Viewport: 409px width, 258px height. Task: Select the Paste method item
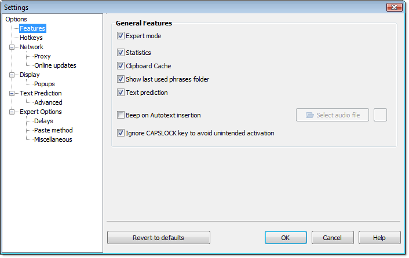(53, 130)
